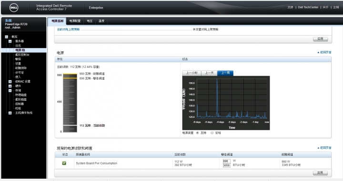Click the power consumption history chart
The width and height of the screenshot is (343, 181).
click(226, 103)
